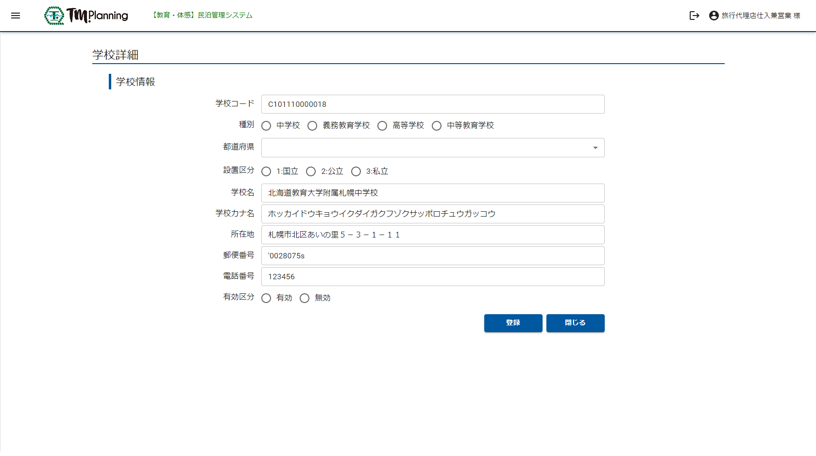Select 3:私立 establishment category

(356, 171)
